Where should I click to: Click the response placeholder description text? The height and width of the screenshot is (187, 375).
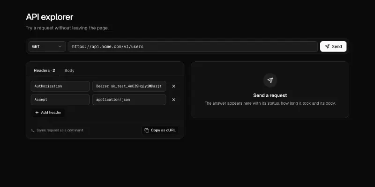pos(270,103)
